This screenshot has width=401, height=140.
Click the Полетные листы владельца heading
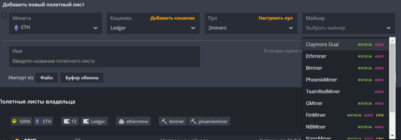(x=37, y=102)
